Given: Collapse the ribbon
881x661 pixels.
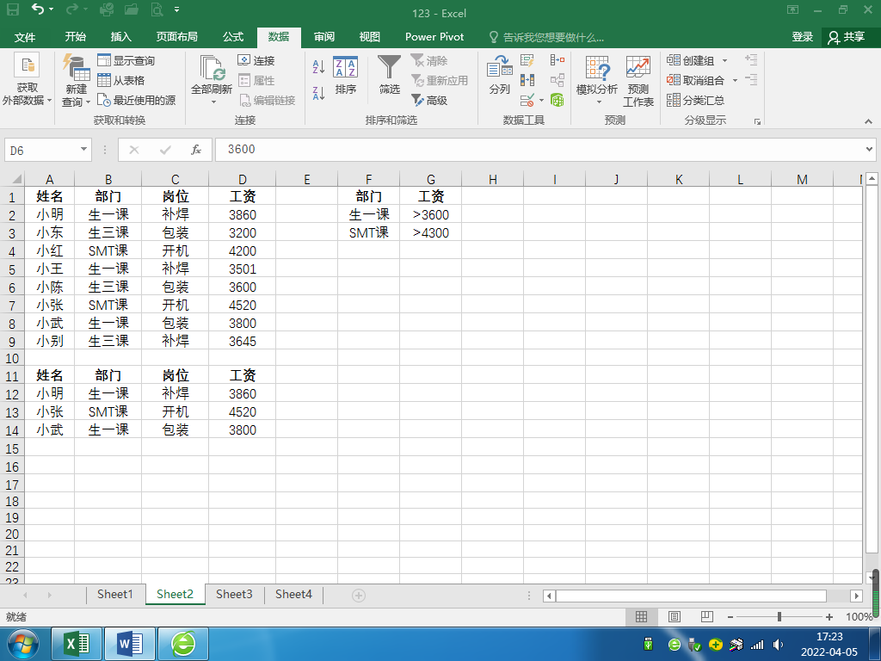Looking at the screenshot, I should point(869,121).
